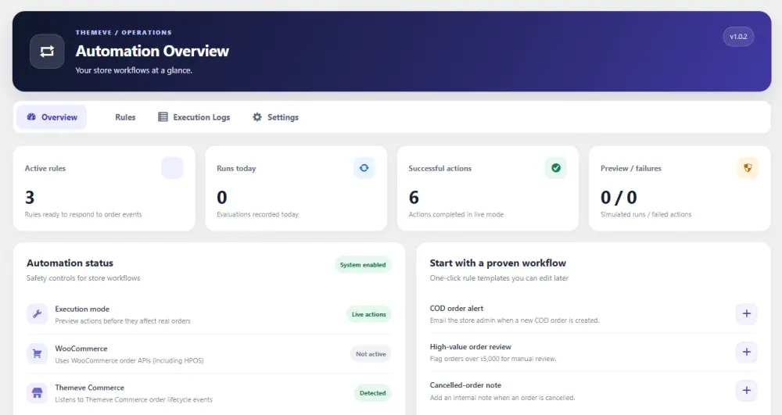The height and width of the screenshot is (415, 782).
Task: Open the Settings tab
Action: pos(275,117)
